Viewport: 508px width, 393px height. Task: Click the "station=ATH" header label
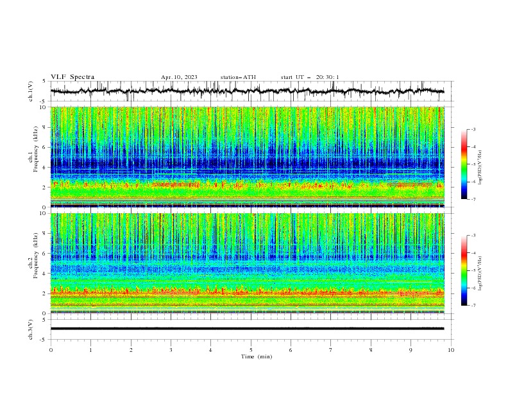click(238, 77)
